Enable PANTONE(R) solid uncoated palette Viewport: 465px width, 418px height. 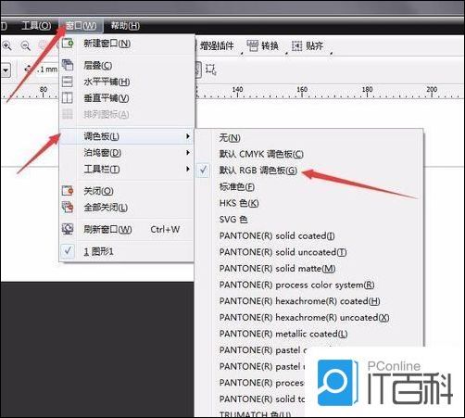[309, 252]
